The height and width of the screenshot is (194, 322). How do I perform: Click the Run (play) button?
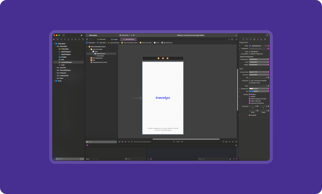click(82, 35)
